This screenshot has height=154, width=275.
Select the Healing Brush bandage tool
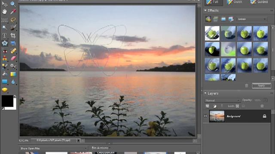point(13,51)
